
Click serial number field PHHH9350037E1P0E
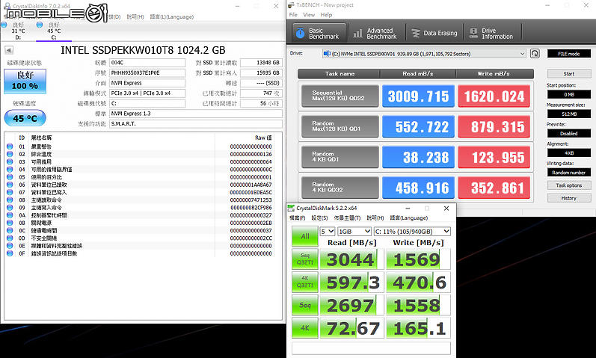pyautogui.click(x=147, y=73)
